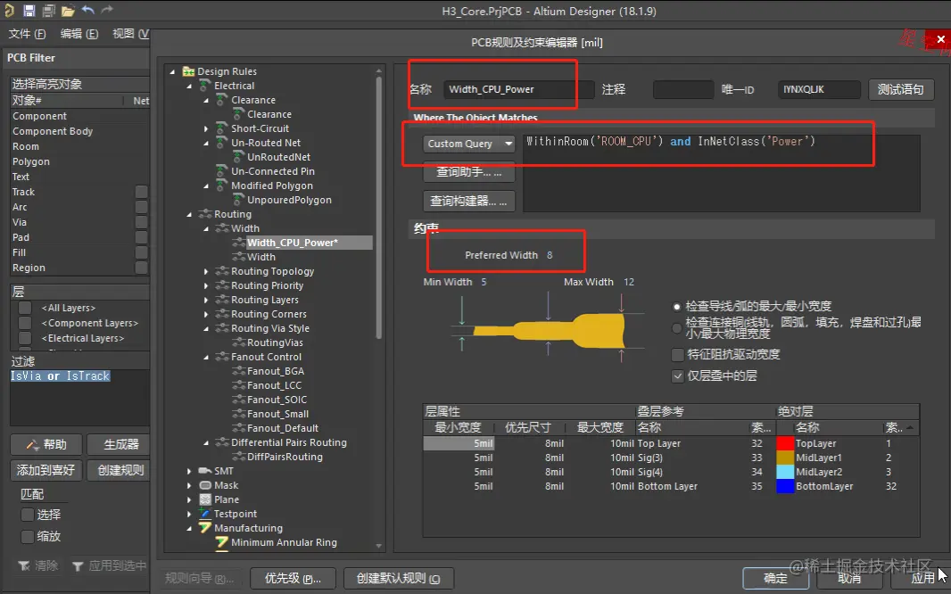Collapse the Fanout Control node
The image size is (951, 594).
[206, 357]
